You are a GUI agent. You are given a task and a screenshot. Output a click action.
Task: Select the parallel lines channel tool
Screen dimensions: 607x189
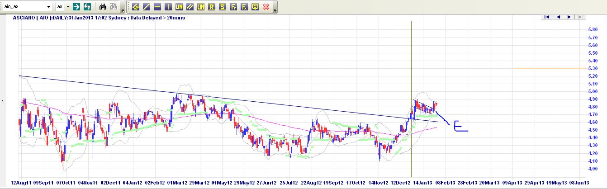coord(190,7)
